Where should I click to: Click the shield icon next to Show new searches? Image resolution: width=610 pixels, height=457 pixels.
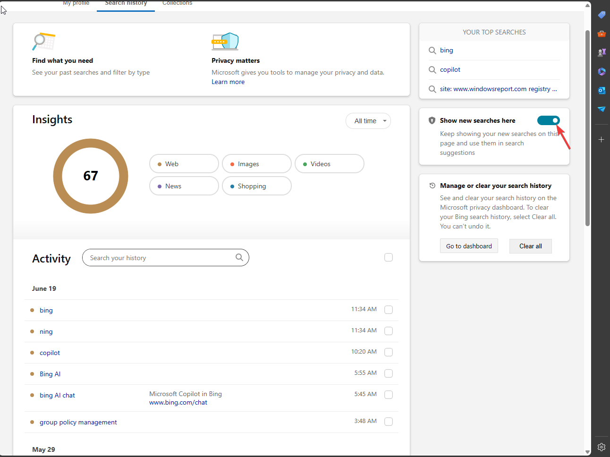[432, 120]
